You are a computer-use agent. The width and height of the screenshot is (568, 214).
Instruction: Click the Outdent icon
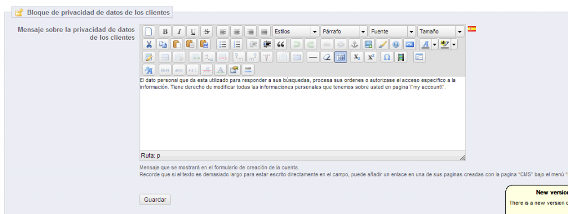pos(252,44)
